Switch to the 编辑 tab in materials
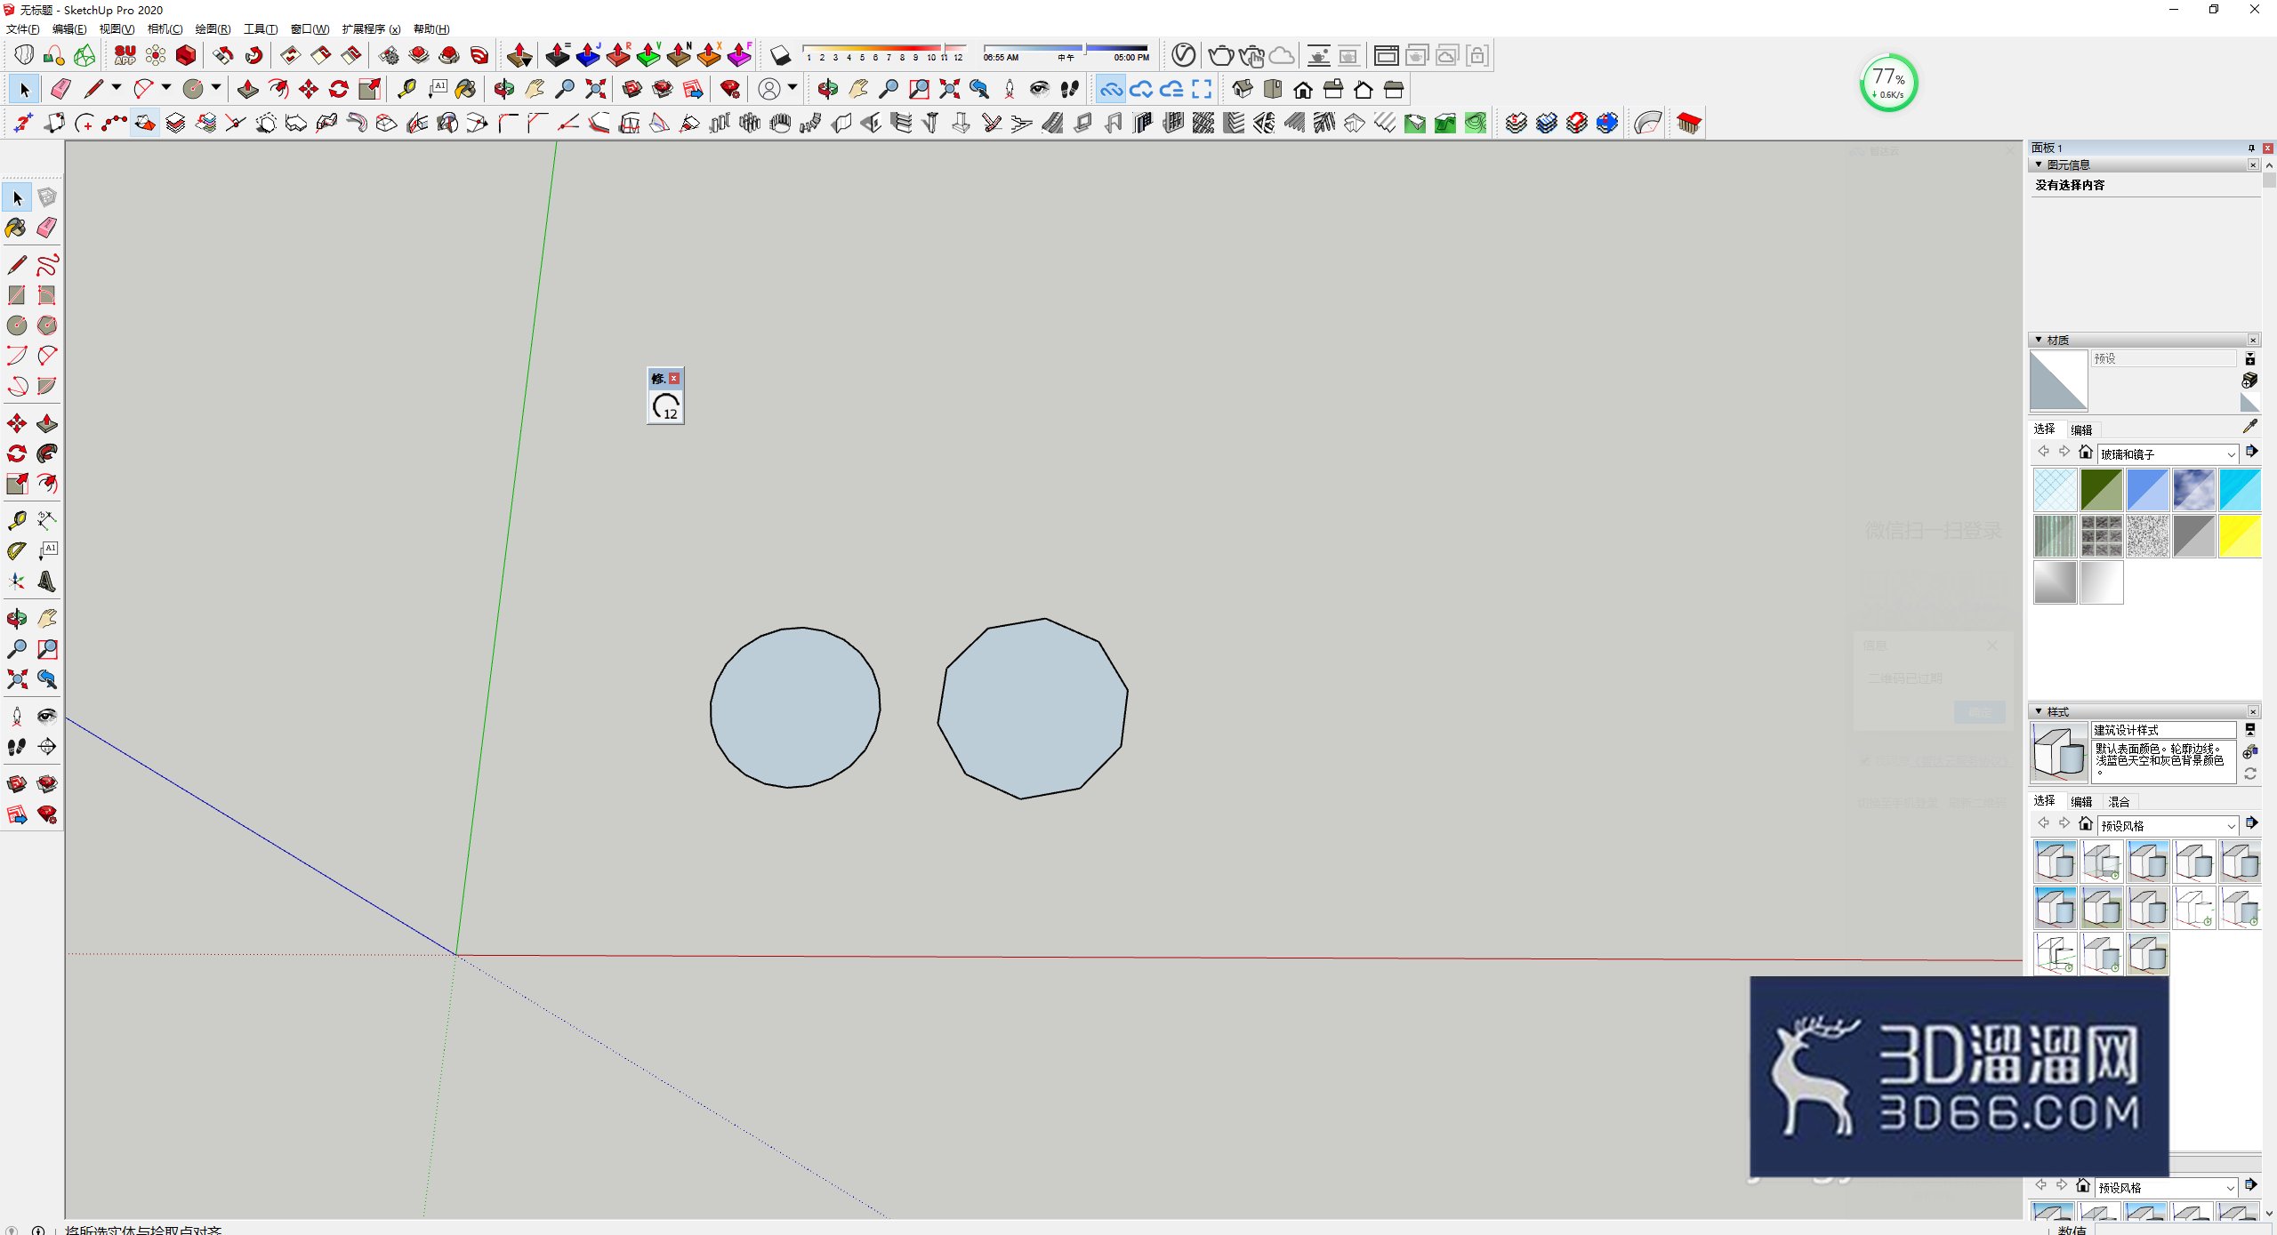Viewport: 2277px width, 1235px height. 2081,429
